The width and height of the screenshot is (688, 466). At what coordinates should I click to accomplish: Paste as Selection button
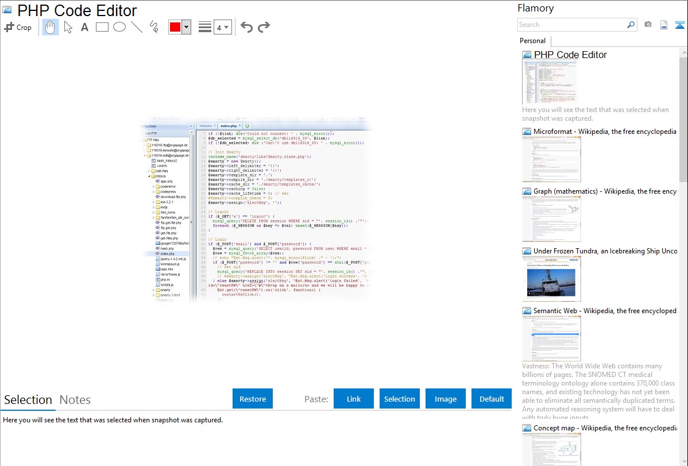tap(399, 399)
